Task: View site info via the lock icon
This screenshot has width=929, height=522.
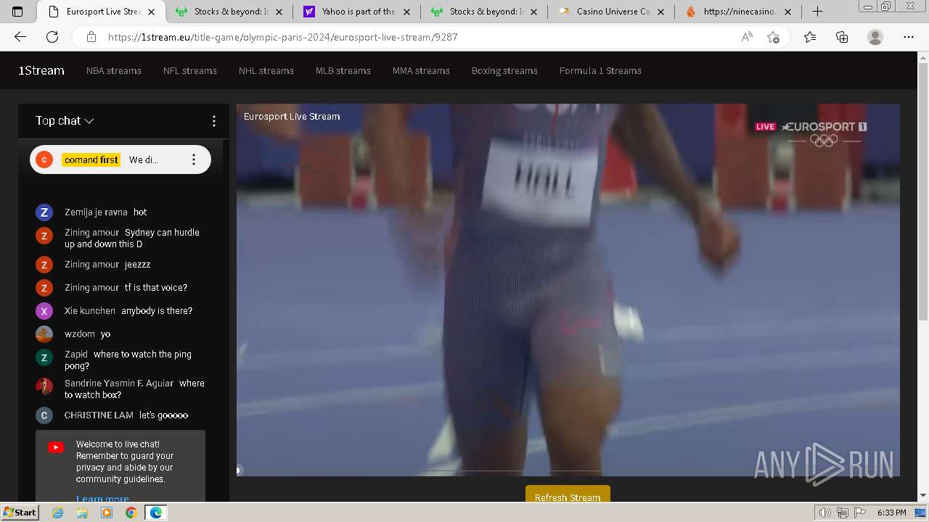Action: click(x=91, y=37)
